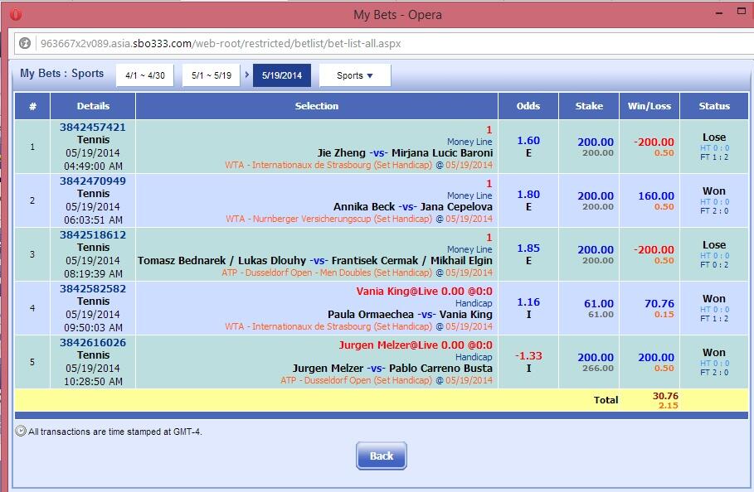
Task: Click odds value 1.85
Action: pos(528,248)
